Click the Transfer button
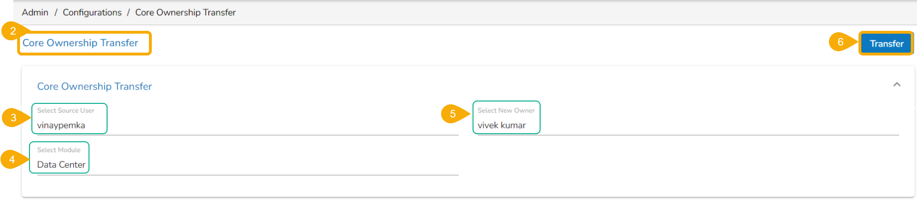 point(886,44)
